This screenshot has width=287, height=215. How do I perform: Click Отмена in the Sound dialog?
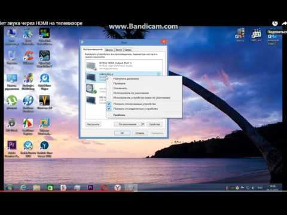[139, 133]
